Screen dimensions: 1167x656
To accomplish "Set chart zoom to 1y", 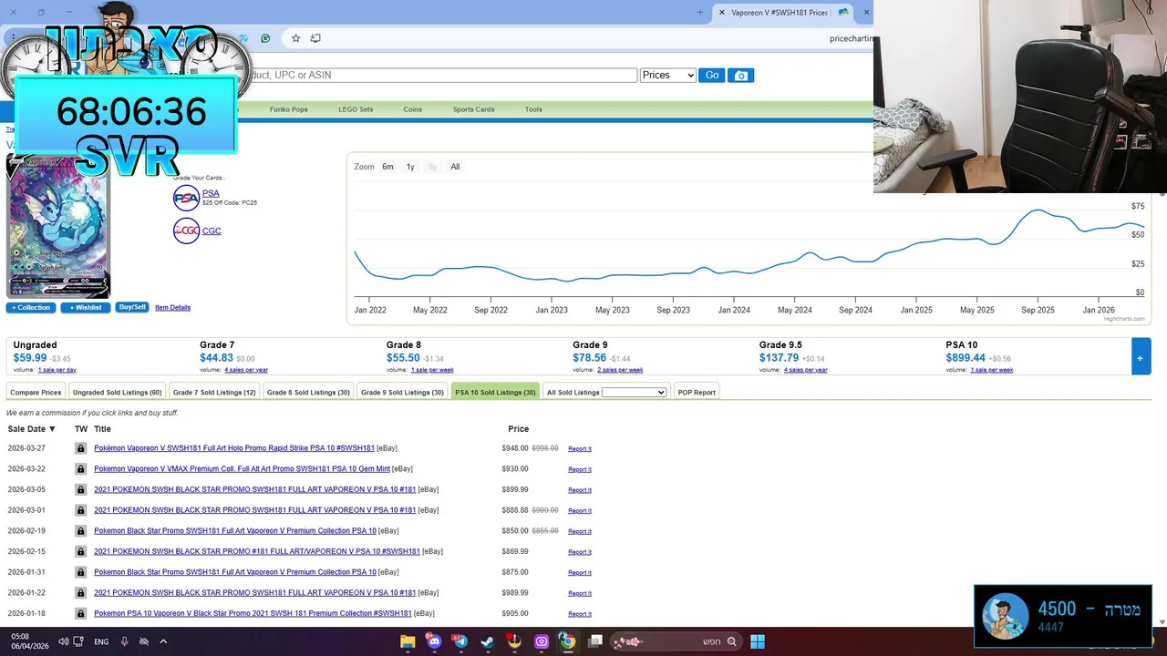I will coord(410,167).
